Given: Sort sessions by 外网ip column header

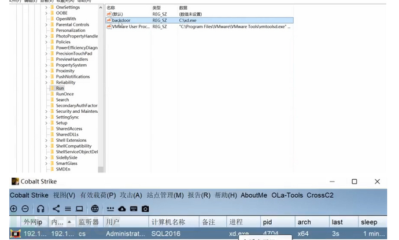Looking at the screenshot, I should click(x=34, y=222).
